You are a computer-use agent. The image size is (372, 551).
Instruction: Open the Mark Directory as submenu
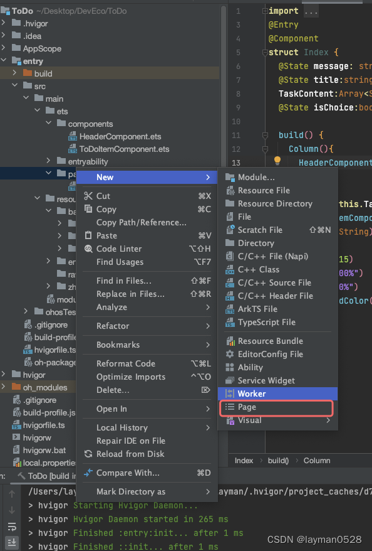[x=147, y=491]
